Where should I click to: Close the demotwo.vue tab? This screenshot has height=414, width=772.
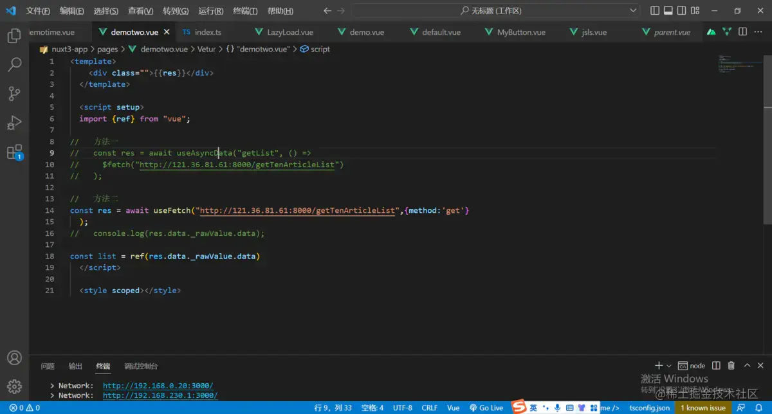click(x=167, y=32)
